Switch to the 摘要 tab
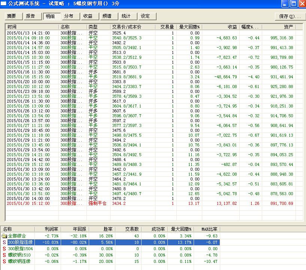The image size is (306, 270). pos(12,16)
